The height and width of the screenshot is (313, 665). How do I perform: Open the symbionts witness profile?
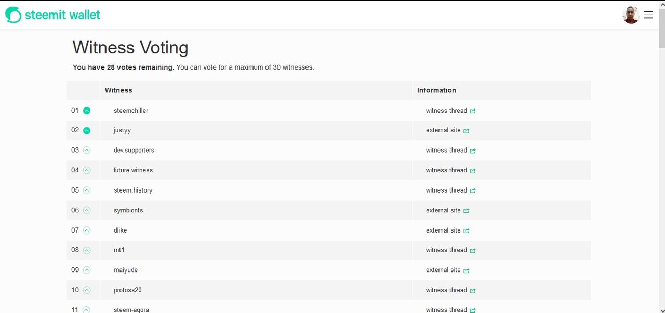point(128,210)
